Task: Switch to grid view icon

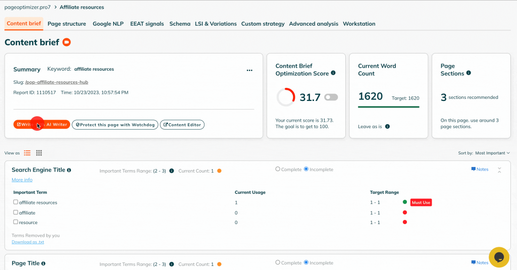Action: (x=39, y=152)
